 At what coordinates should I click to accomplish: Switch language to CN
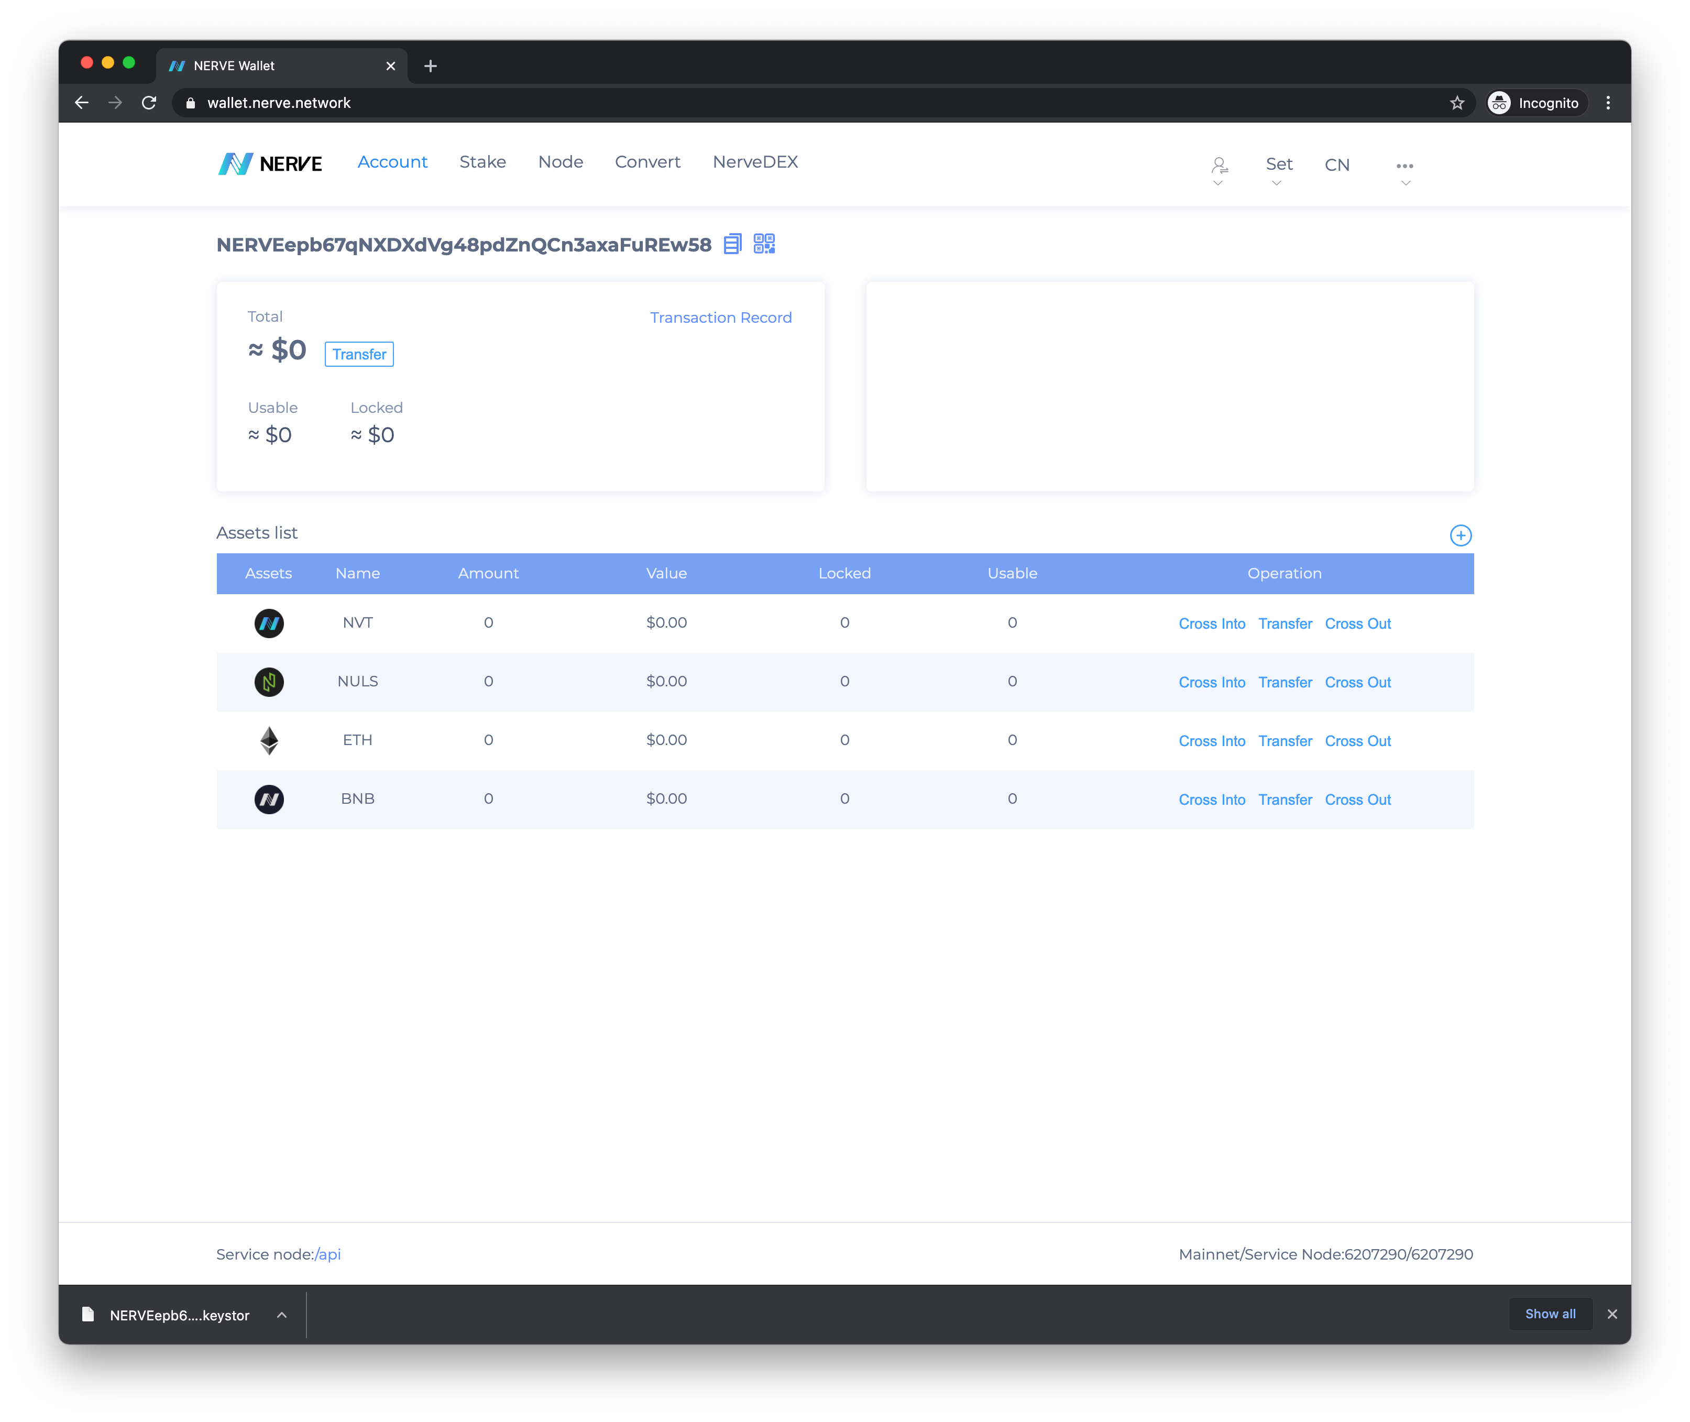click(x=1337, y=165)
